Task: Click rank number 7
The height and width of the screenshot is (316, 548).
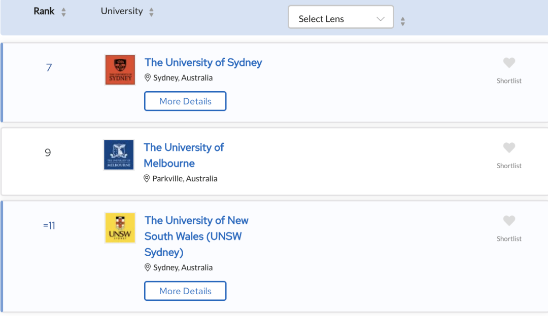Action: point(49,68)
